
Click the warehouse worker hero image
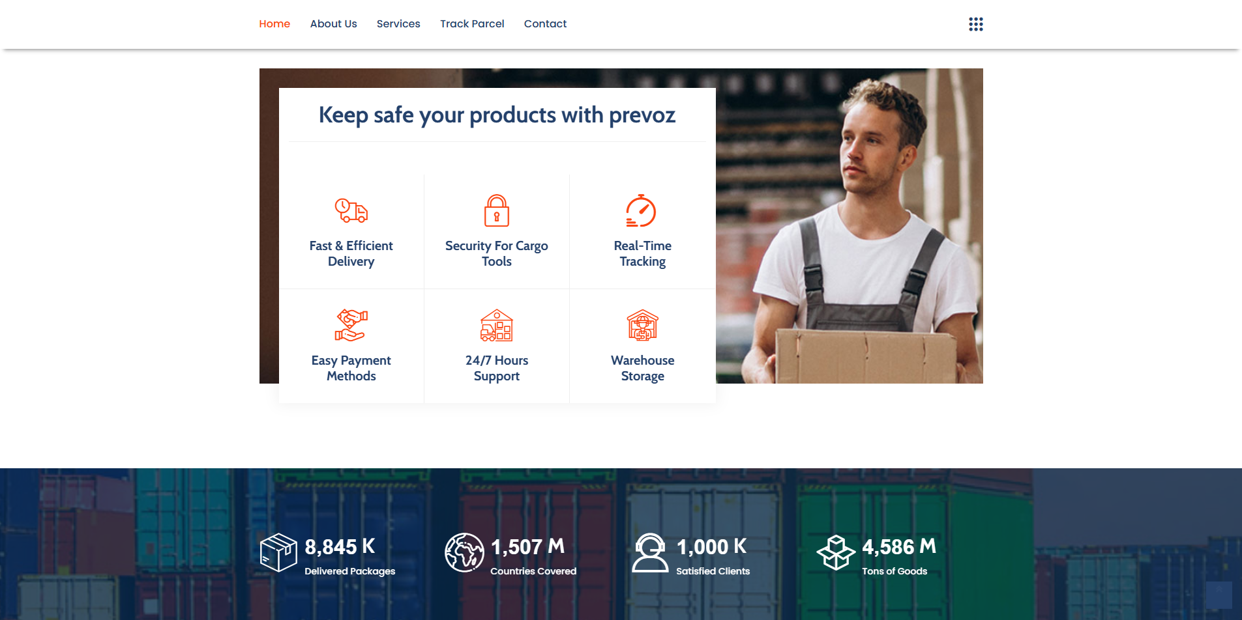[x=854, y=228]
